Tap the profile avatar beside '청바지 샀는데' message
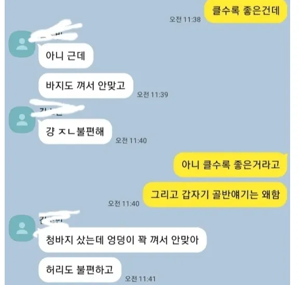This screenshot has height=285, width=301. coord(22,228)
